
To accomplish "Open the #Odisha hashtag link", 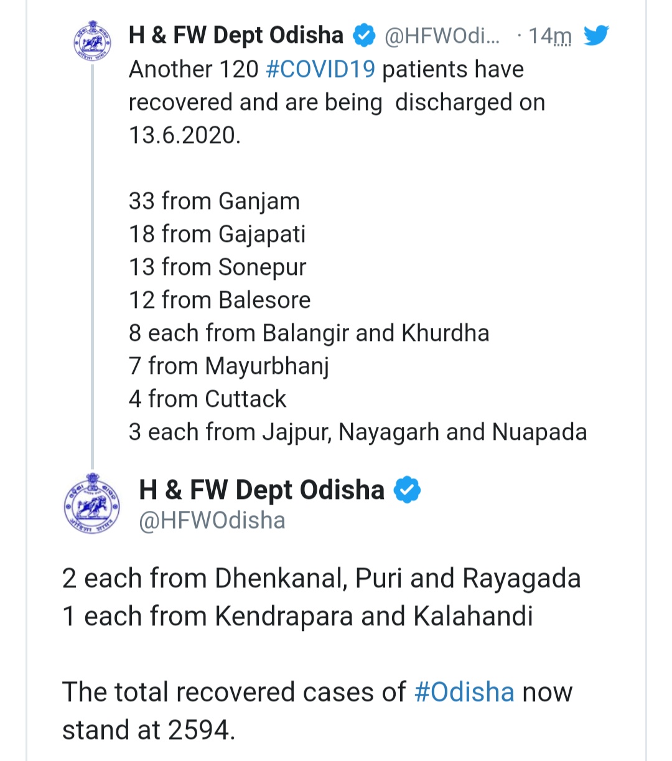I will pos(464,692).
